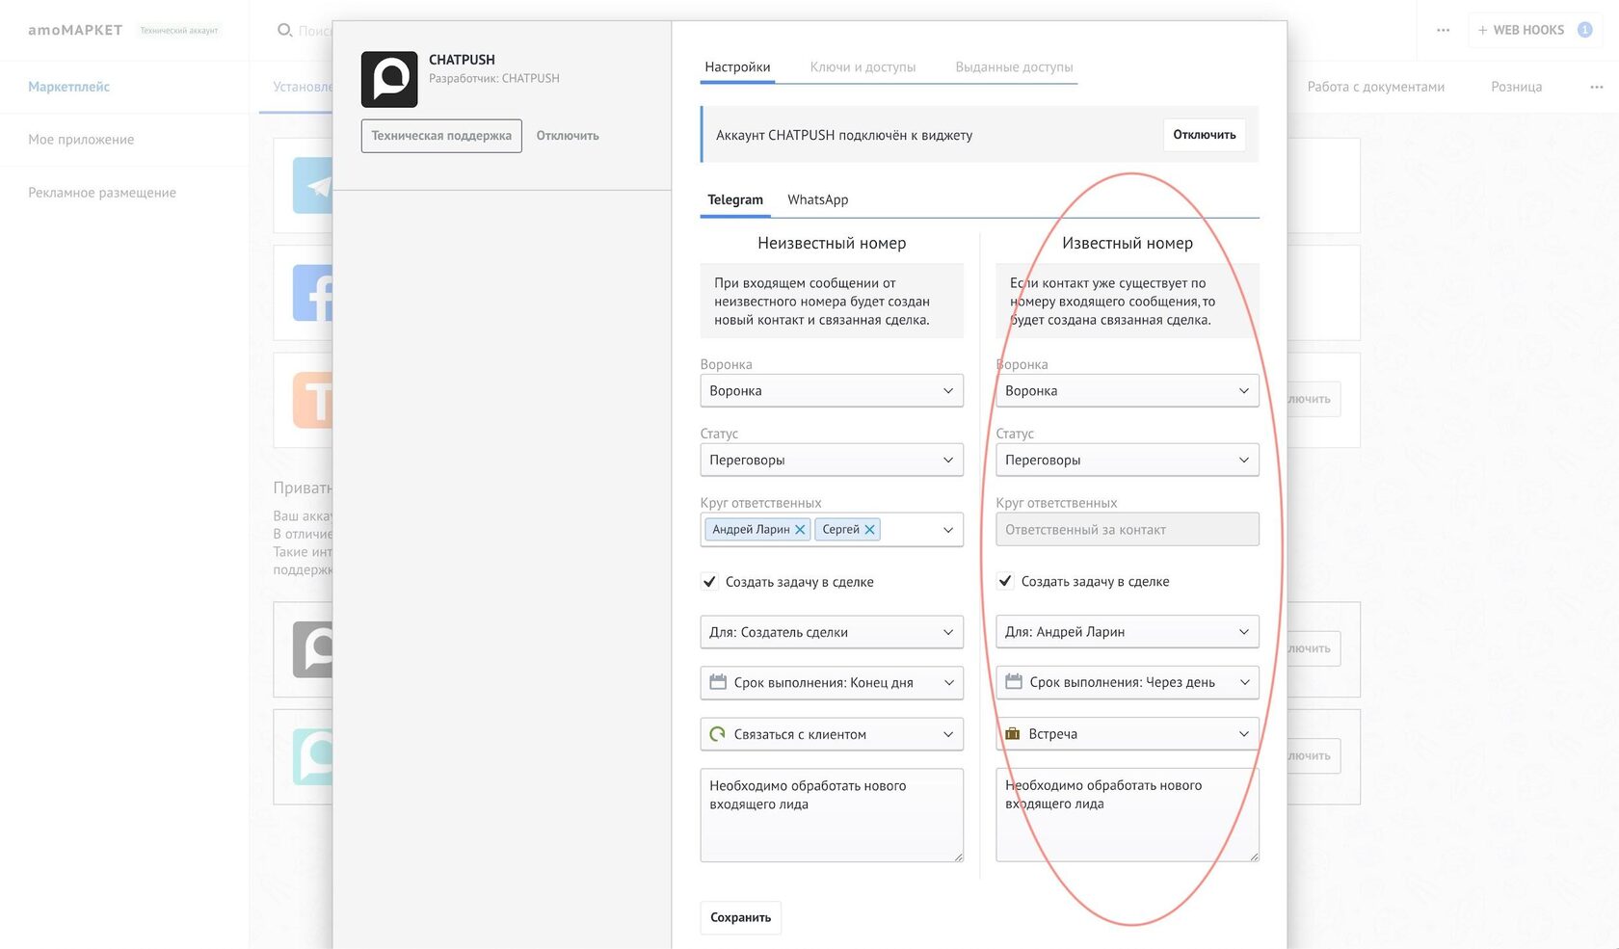
Task: Switch to the Ключи и доступы tab
Action: (x=863, y=67)
